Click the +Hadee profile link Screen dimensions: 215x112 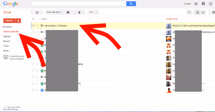[187, 4]
